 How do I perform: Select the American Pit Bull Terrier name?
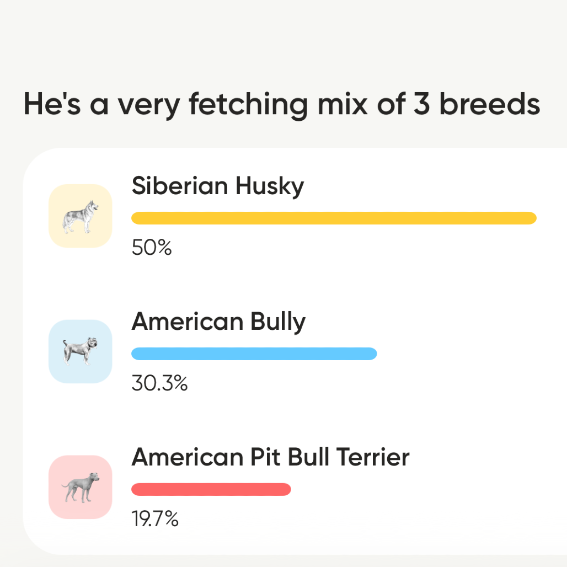pos(270,457)
